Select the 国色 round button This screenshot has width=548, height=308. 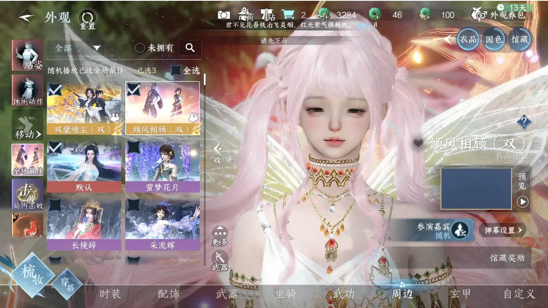(x=494, y=39)
